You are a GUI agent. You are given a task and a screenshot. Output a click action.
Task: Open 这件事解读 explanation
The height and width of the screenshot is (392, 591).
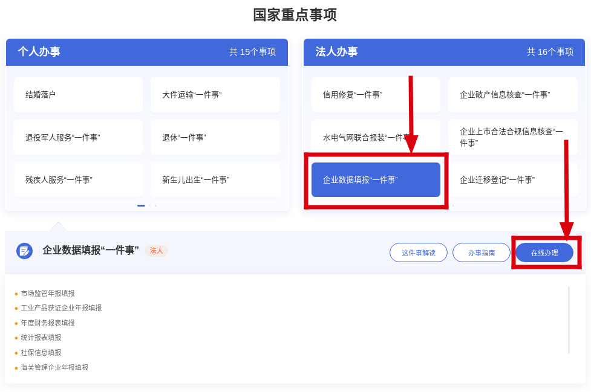tap(418, 252)
